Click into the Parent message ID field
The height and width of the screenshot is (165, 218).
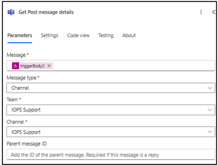coord(111,154)
